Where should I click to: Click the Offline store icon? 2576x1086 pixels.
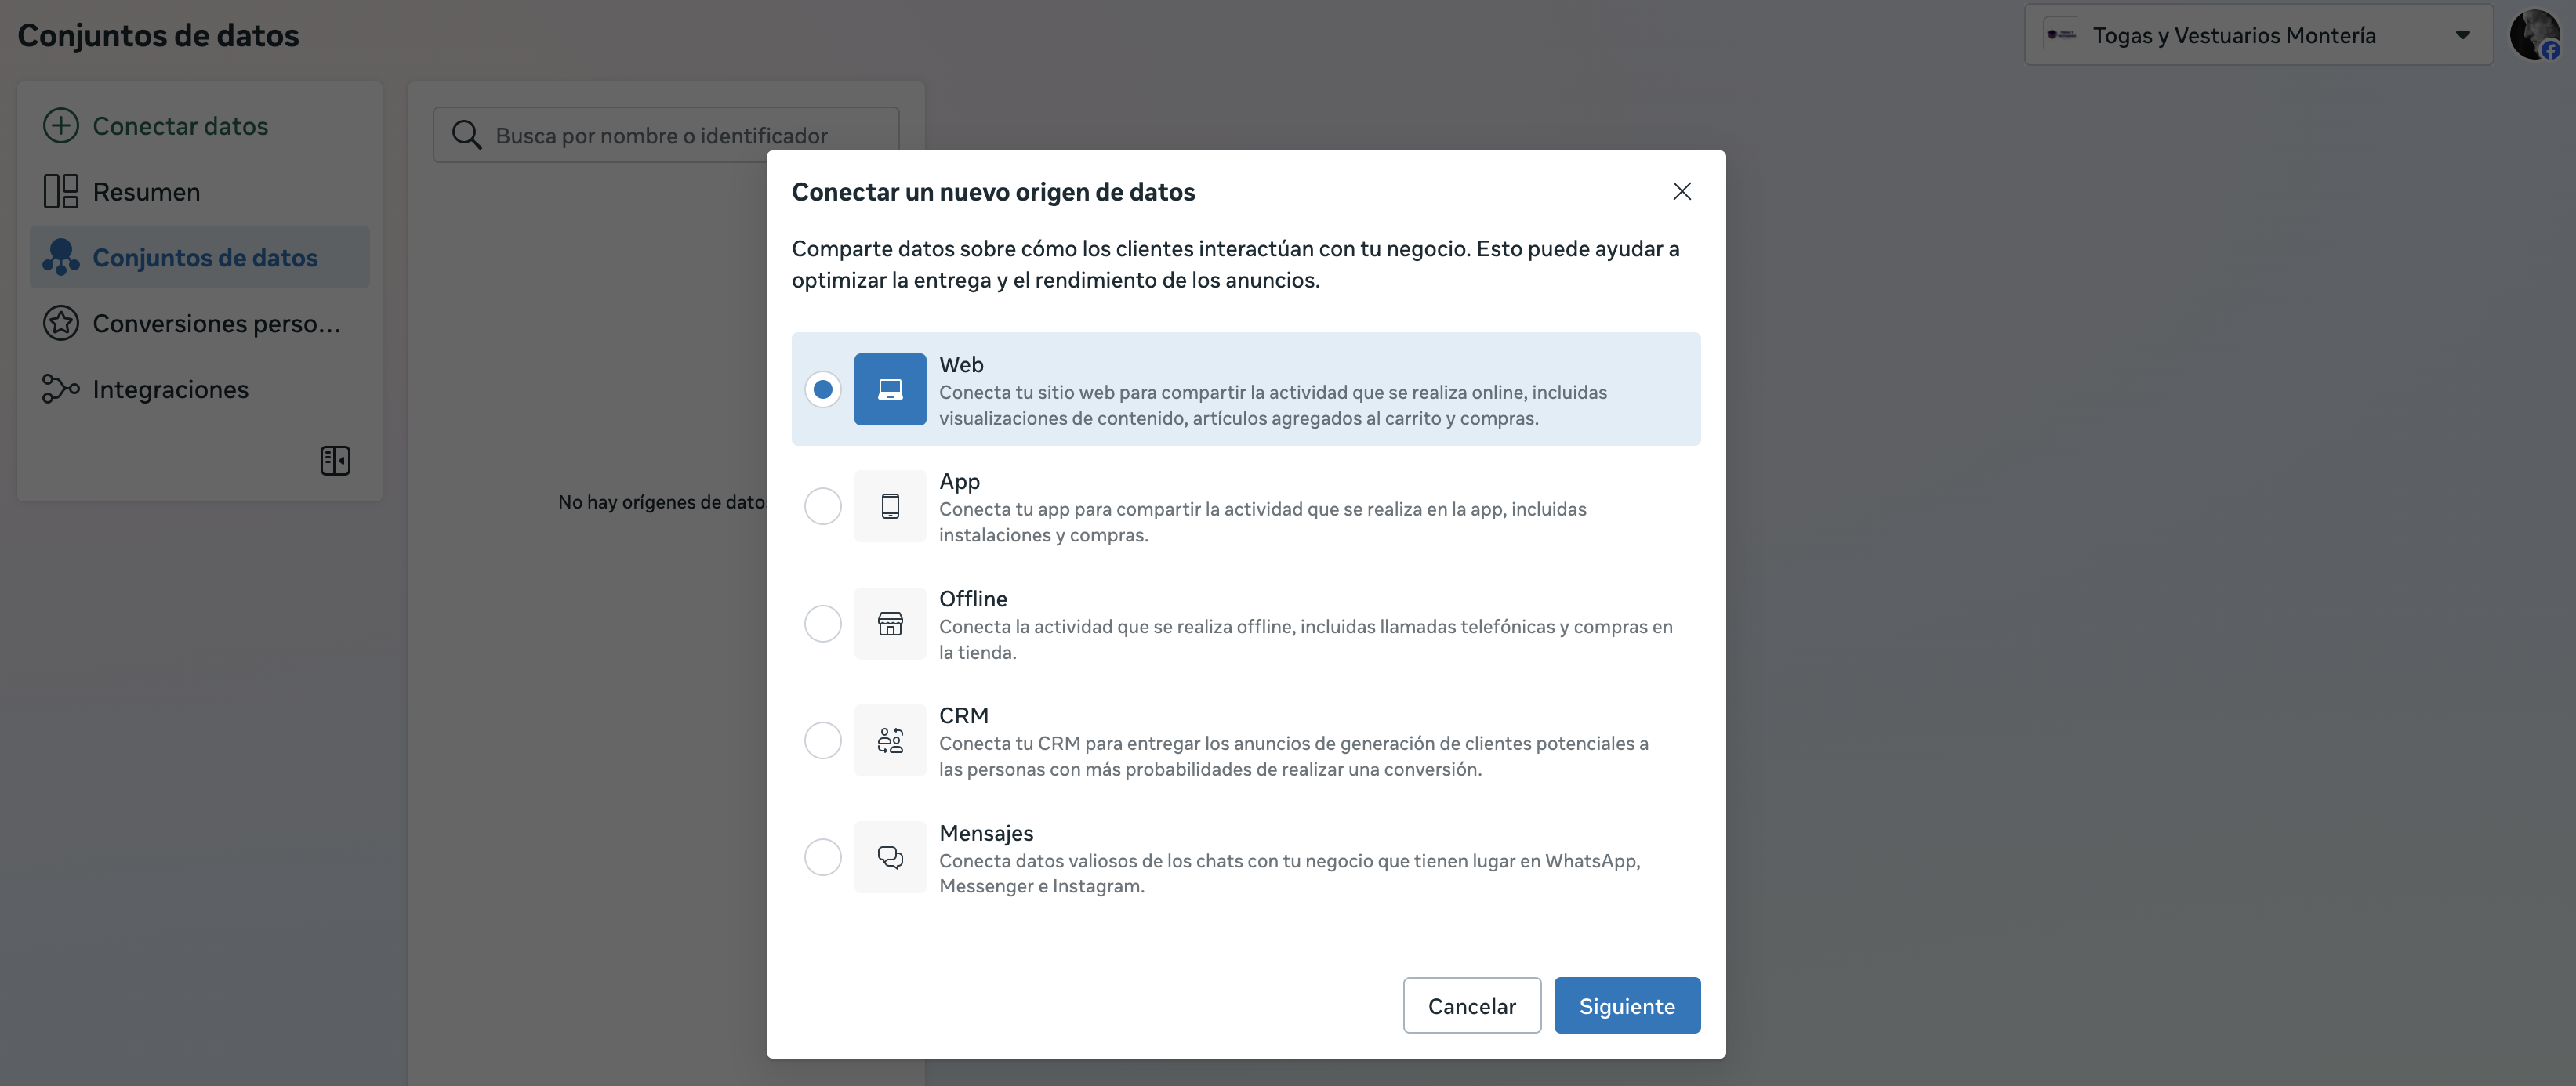point(890,624)
